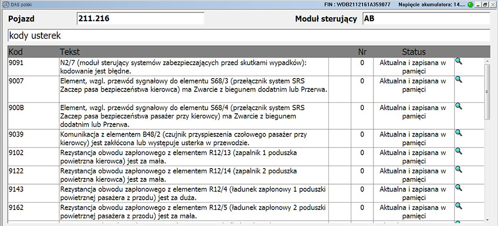Click the scroll down arrow of fault list

(x=487, y=219)
